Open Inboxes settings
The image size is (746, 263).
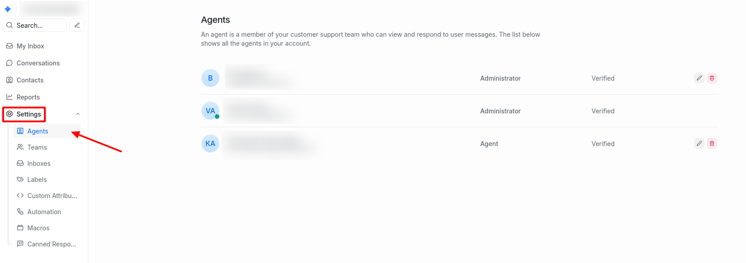coord(39,164)
